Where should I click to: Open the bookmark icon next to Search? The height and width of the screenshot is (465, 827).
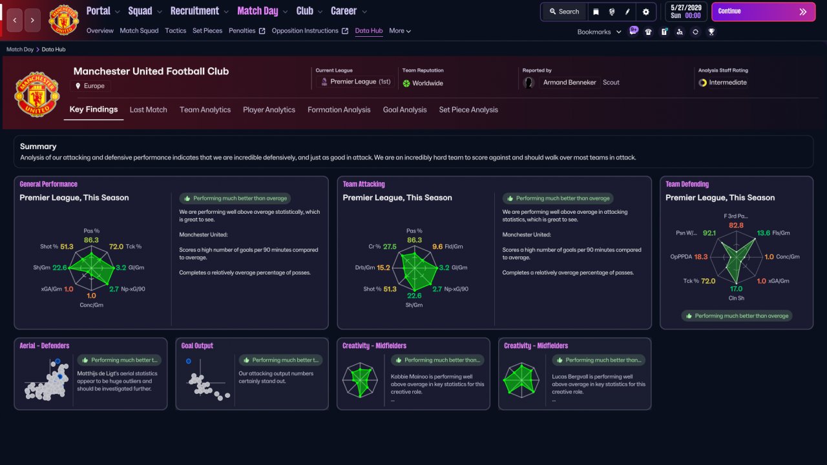(x=596, y=12)
